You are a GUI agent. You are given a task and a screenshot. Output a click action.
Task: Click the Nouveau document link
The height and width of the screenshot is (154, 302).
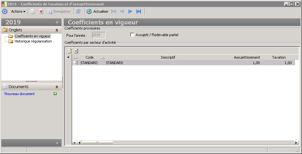19,94
